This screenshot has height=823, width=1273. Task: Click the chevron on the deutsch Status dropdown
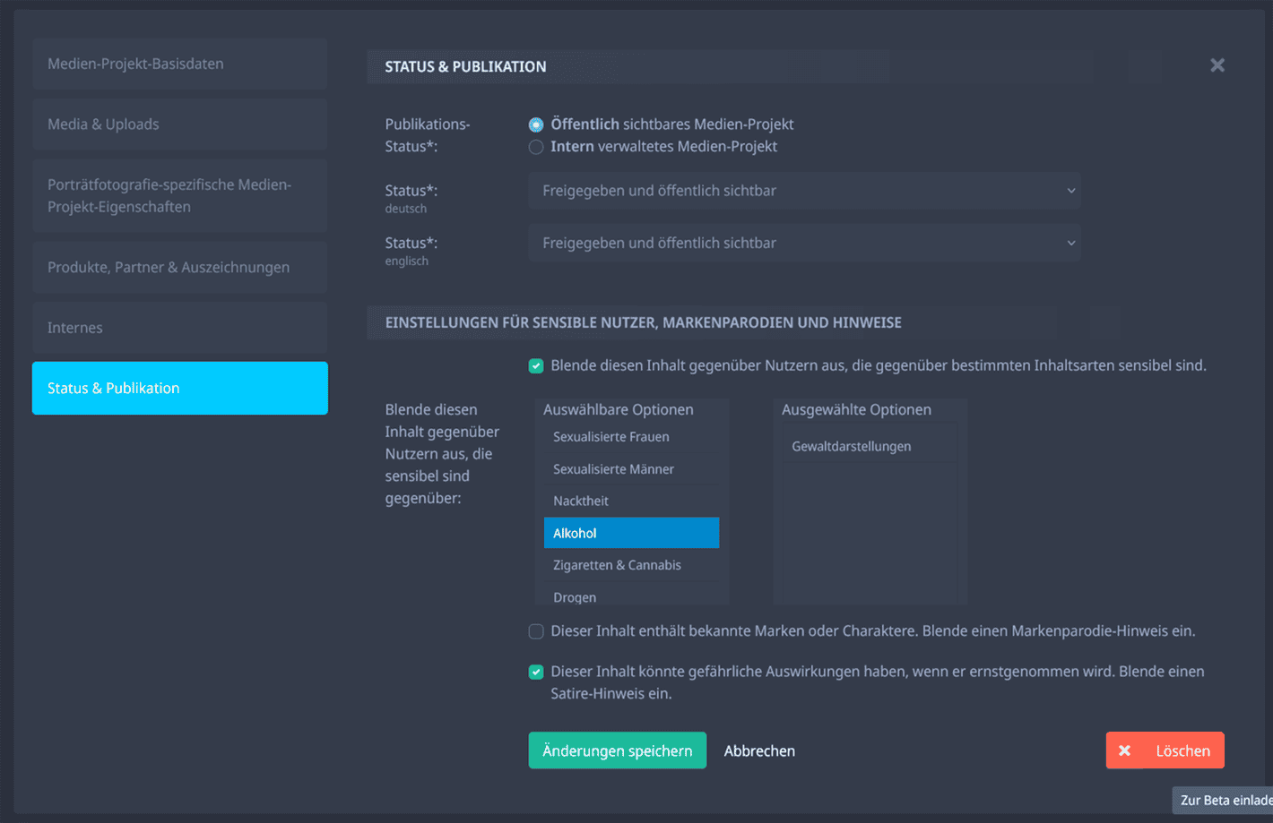click(1070, 190)
